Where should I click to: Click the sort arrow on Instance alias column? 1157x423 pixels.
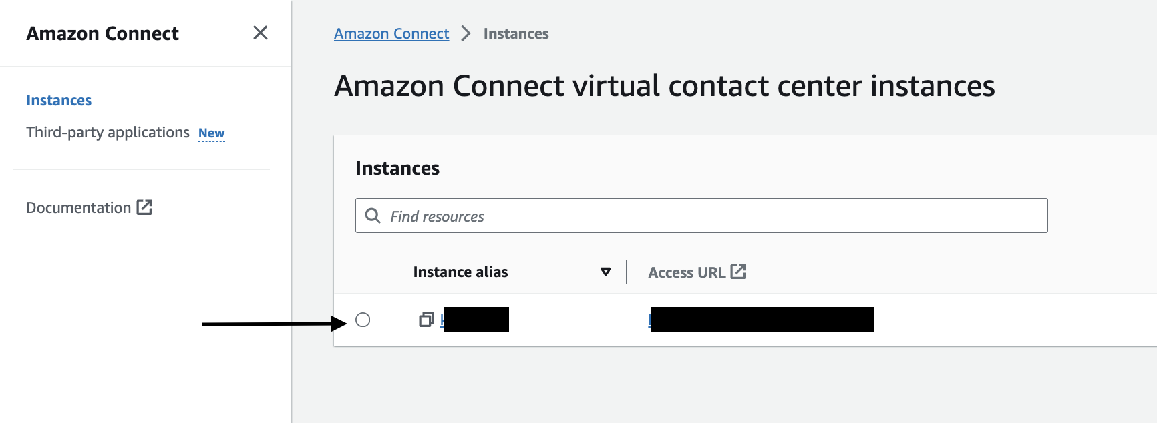click(x=606, y=272)
